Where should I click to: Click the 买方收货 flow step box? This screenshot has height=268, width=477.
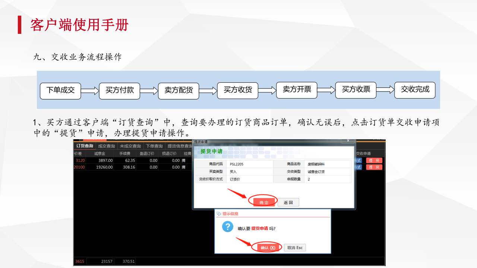(x=238, y=91)
